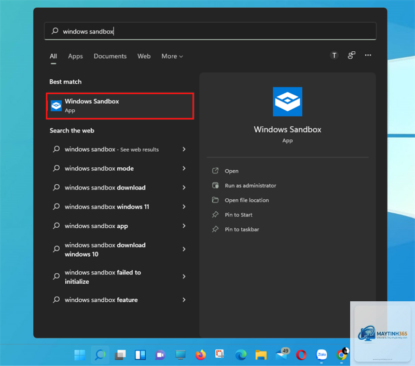Open Windows Sandbox via Open action
The width and height of the screenshot is (415, 366).
231,171
